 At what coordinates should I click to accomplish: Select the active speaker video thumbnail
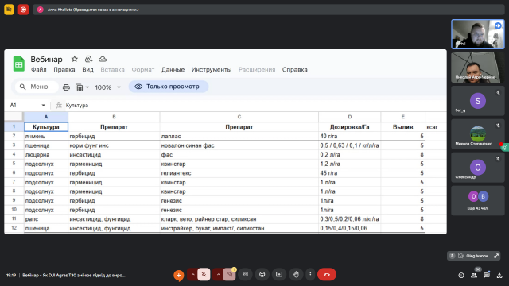point(478,34)
